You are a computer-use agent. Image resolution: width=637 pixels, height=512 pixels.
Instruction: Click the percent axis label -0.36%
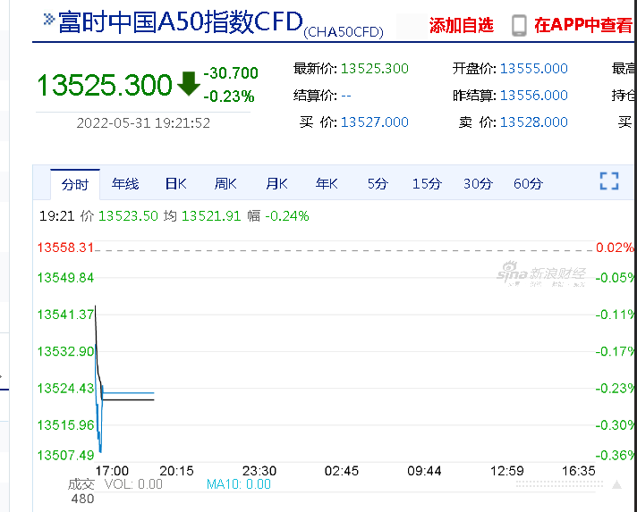coord(615,455)
